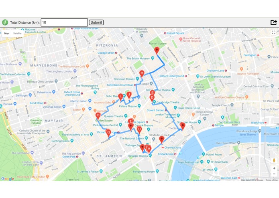Open the share/export icon at top right
This screenshot has height=198, width=279.
pos(274,22)
